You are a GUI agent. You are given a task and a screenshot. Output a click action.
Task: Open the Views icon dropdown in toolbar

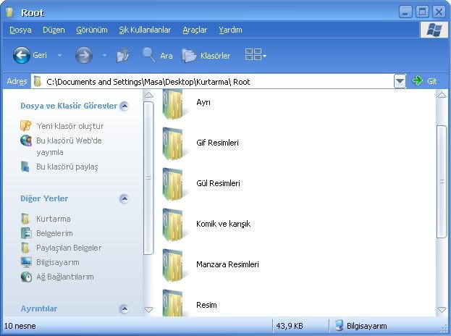[256, 54]
